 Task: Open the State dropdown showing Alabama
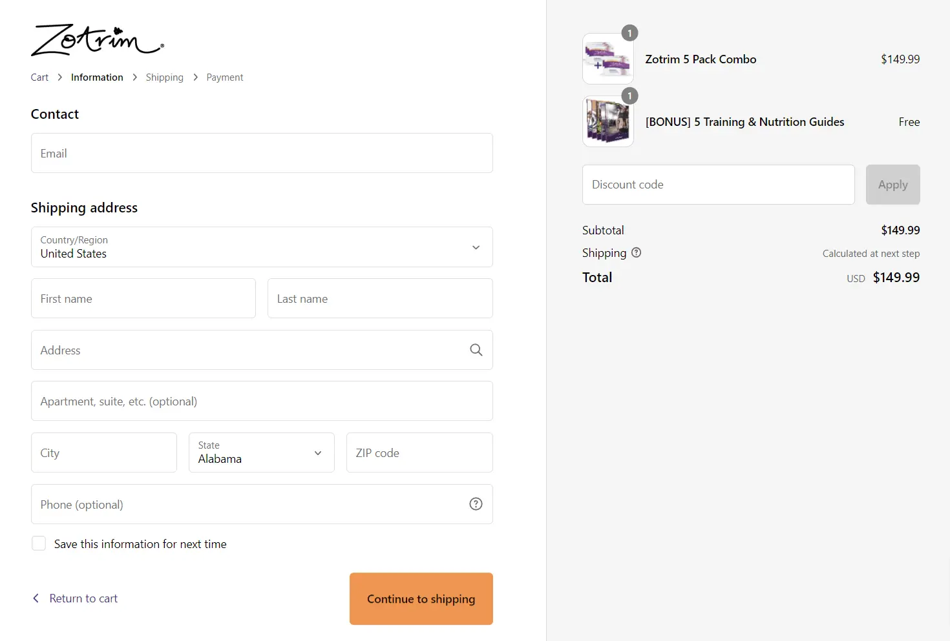click(262, 453)
